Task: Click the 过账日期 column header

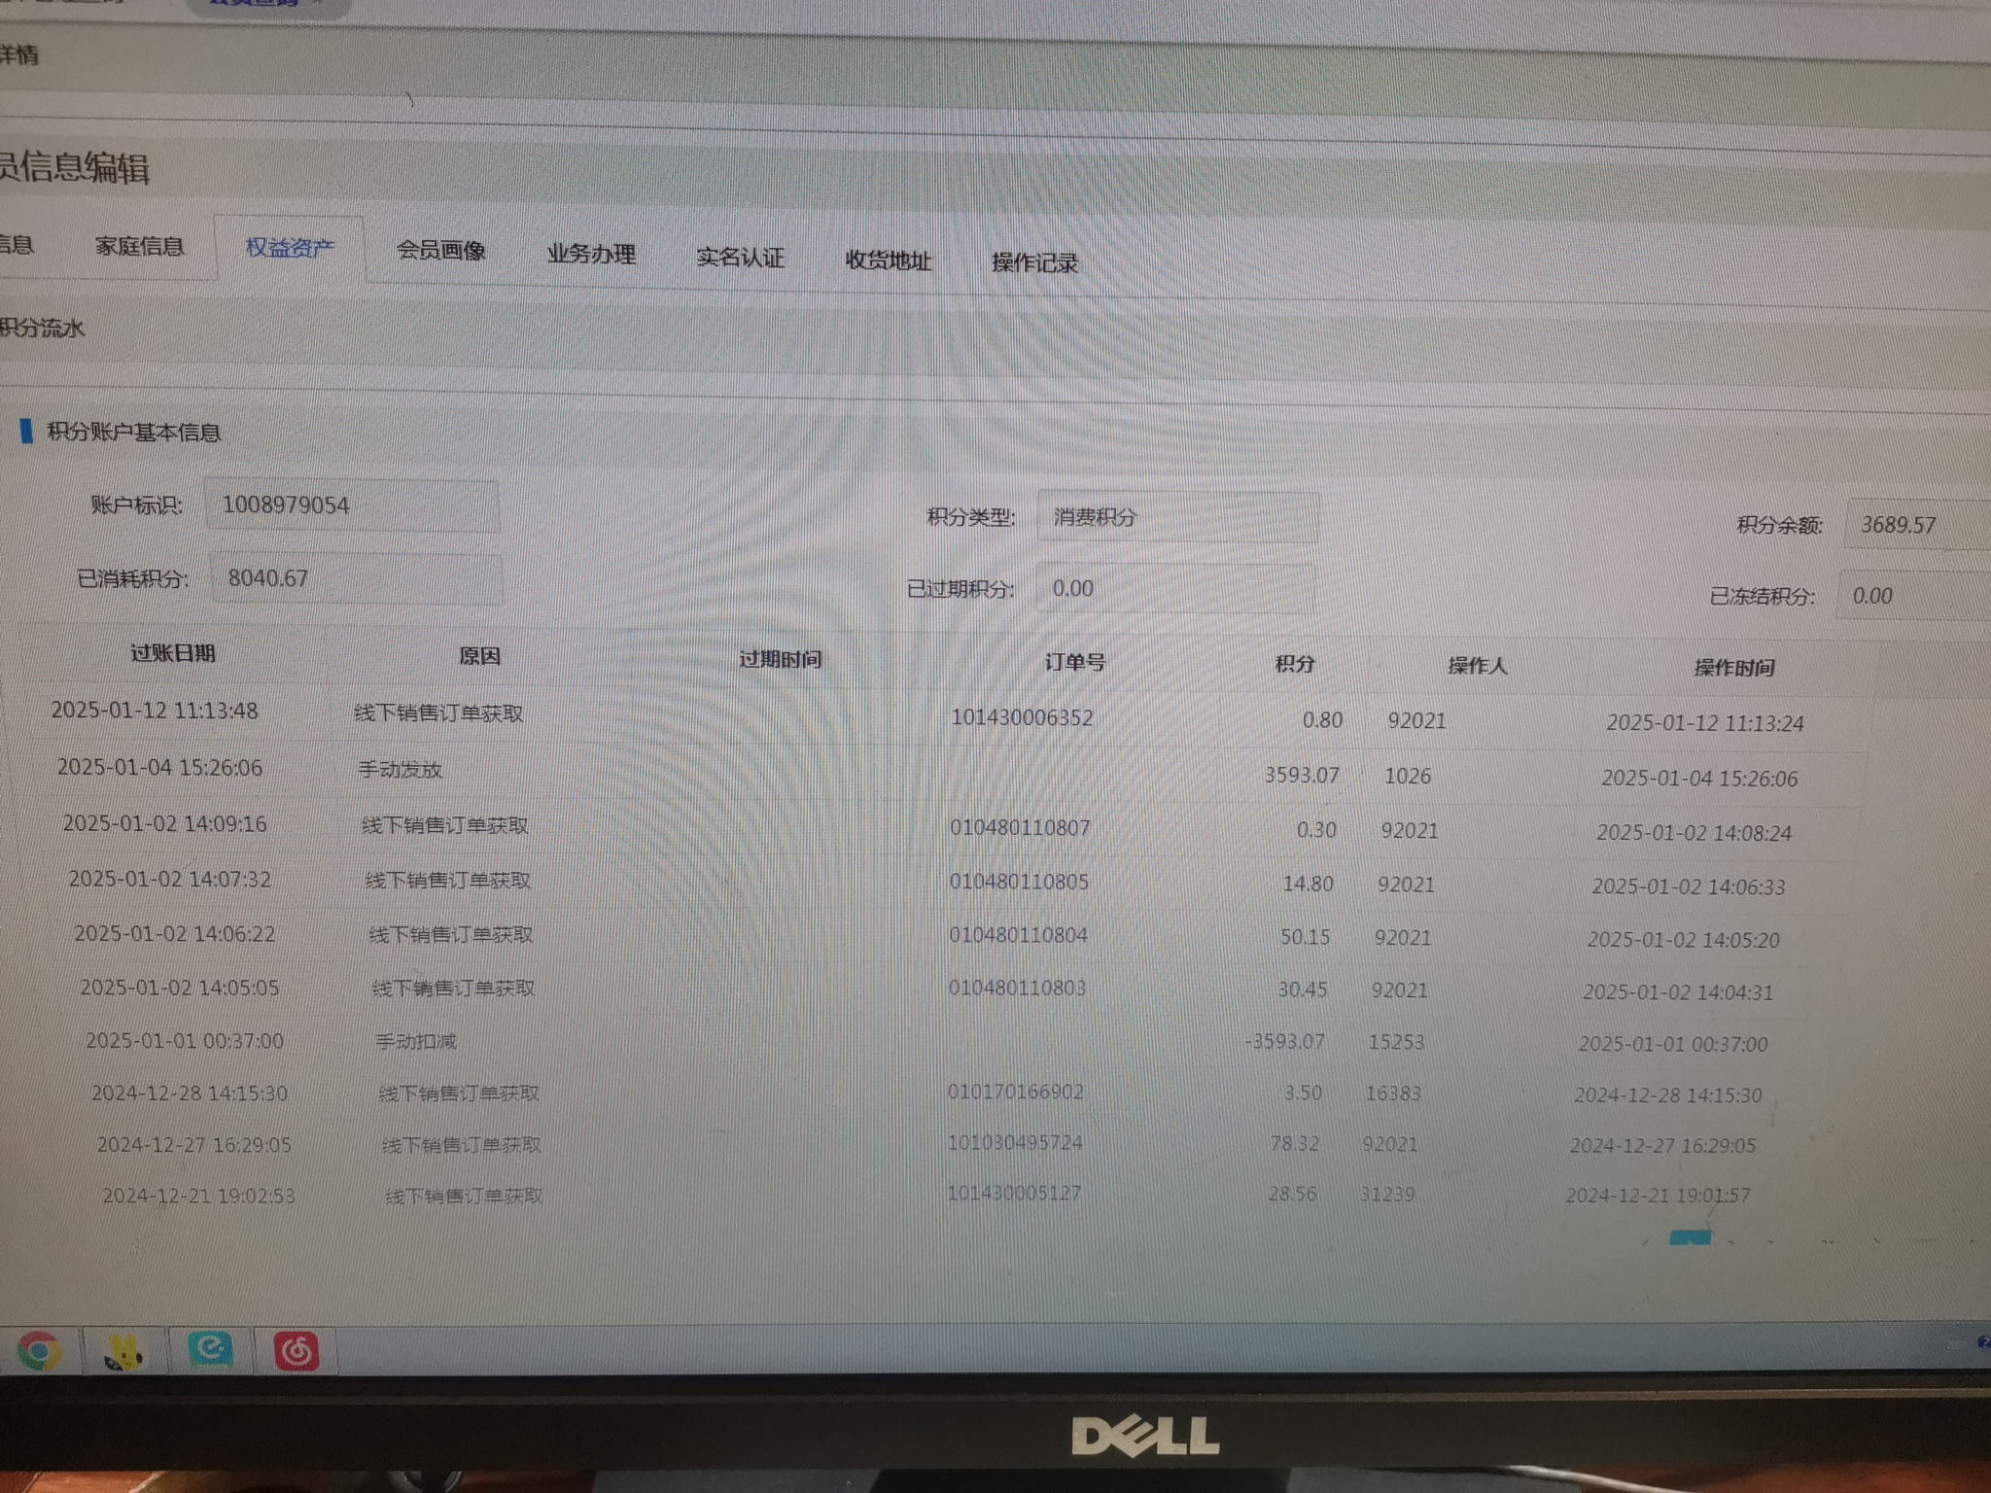Action: pos(173,653)
